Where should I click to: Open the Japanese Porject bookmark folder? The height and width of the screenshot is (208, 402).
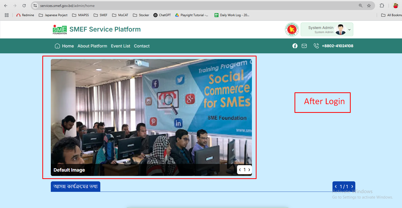[53, 15]
